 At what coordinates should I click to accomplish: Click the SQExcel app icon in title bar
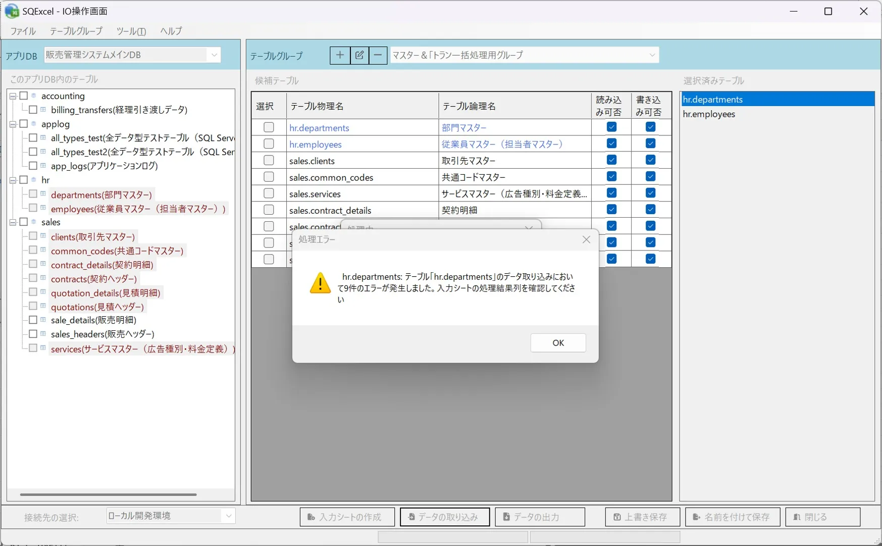12,11
